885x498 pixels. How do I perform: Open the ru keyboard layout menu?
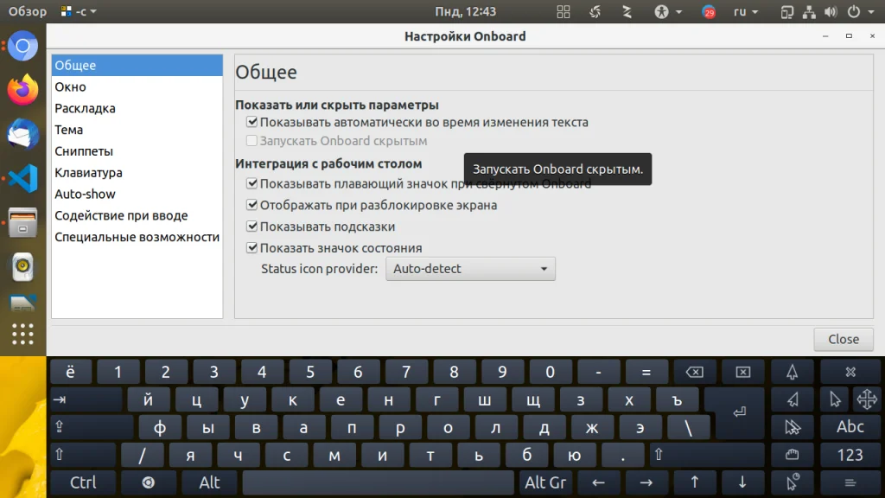pyautogui.click(x=745, y=12)
